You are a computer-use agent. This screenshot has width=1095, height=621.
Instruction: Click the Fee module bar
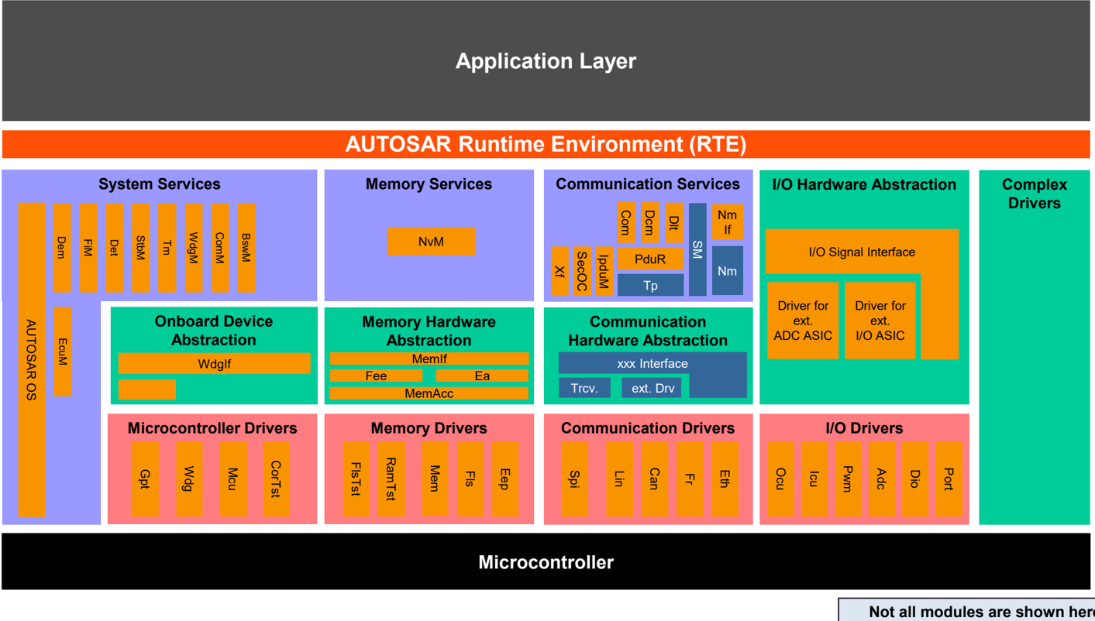[377, 376]
